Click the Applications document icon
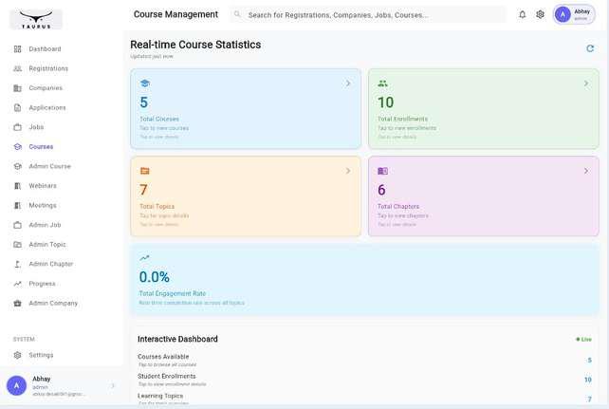This screenshot has width=609, height=409. (x=17, y=107)
